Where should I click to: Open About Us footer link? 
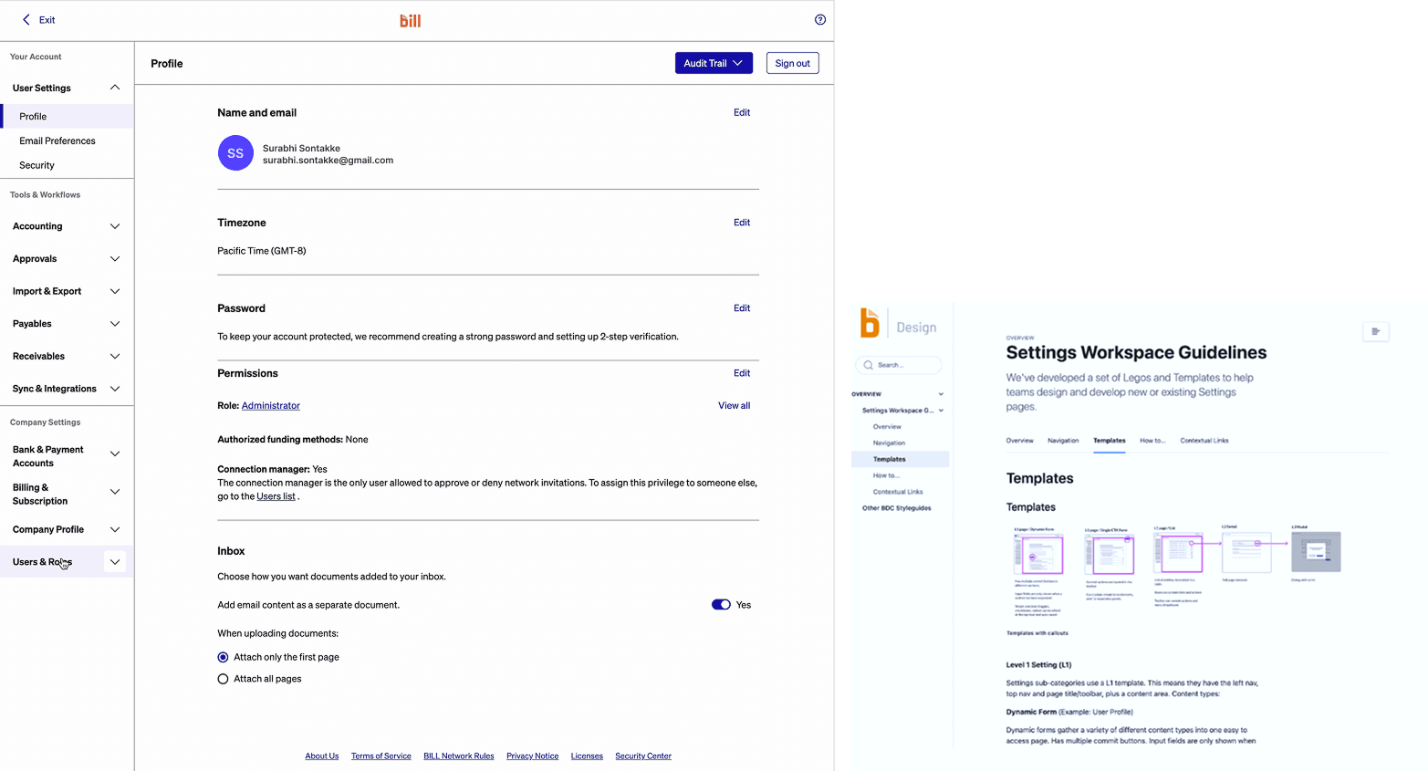pyautogui.click(x=322, y=756)
